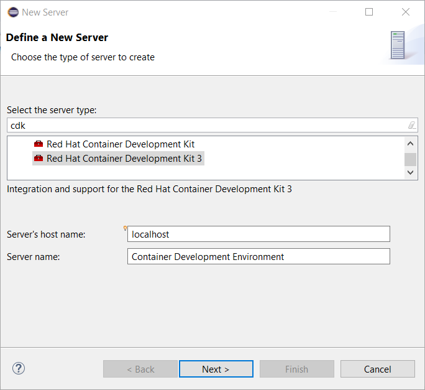Maximize the New Server dialog
Viewport: 425px width, 390px height.
point(369,12)
